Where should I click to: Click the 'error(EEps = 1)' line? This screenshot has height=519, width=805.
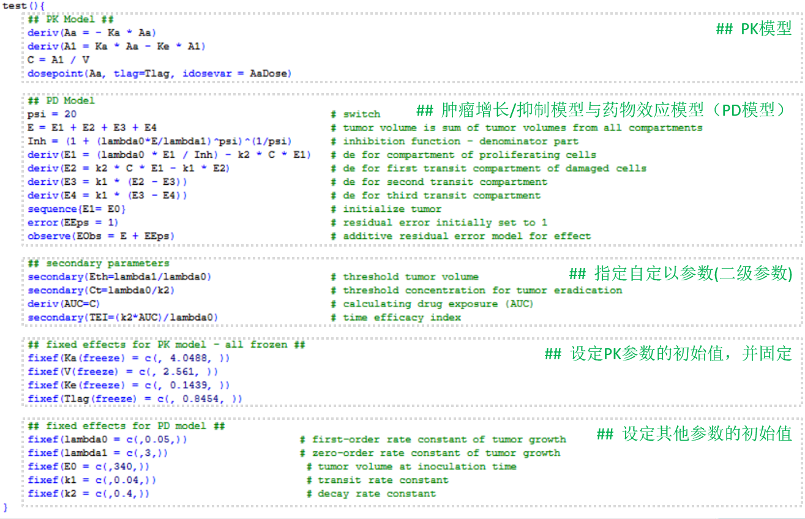click(x=73, y=222)
